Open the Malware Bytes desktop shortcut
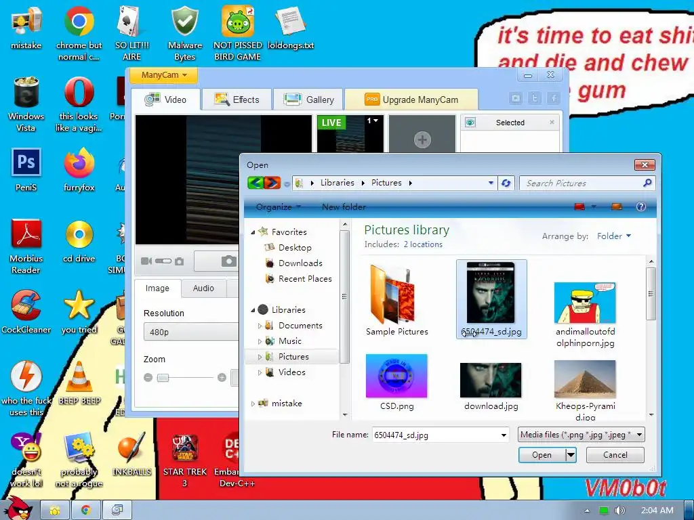This screenshot has width=694, height=520. click(184, 33)
